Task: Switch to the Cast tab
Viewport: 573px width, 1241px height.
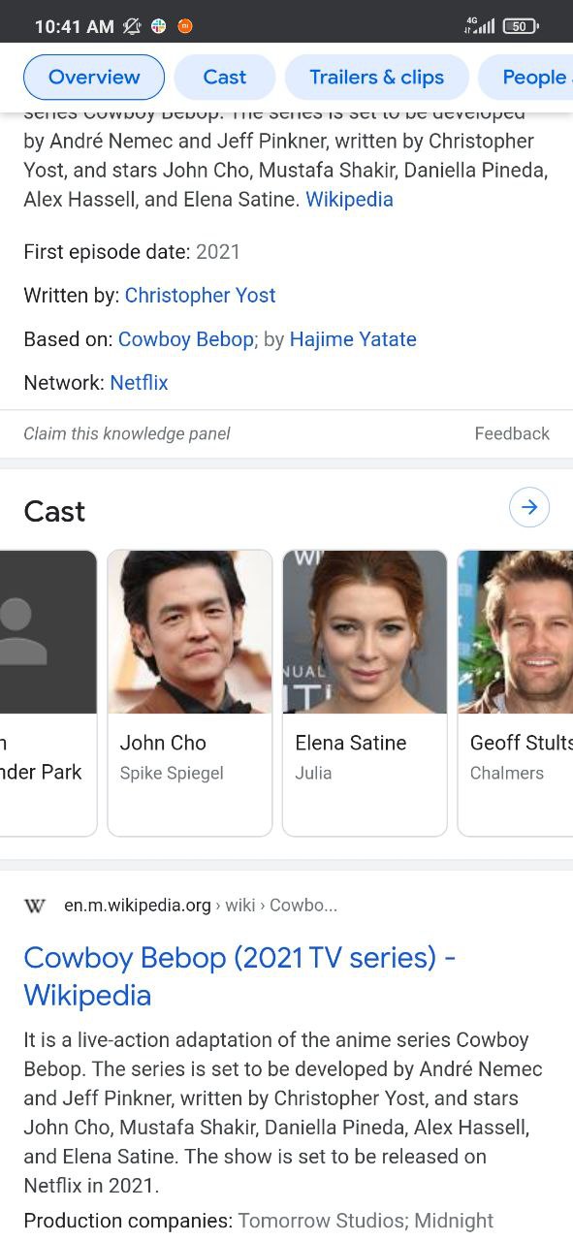Action: pyautogui.click(x=225, y=78)
